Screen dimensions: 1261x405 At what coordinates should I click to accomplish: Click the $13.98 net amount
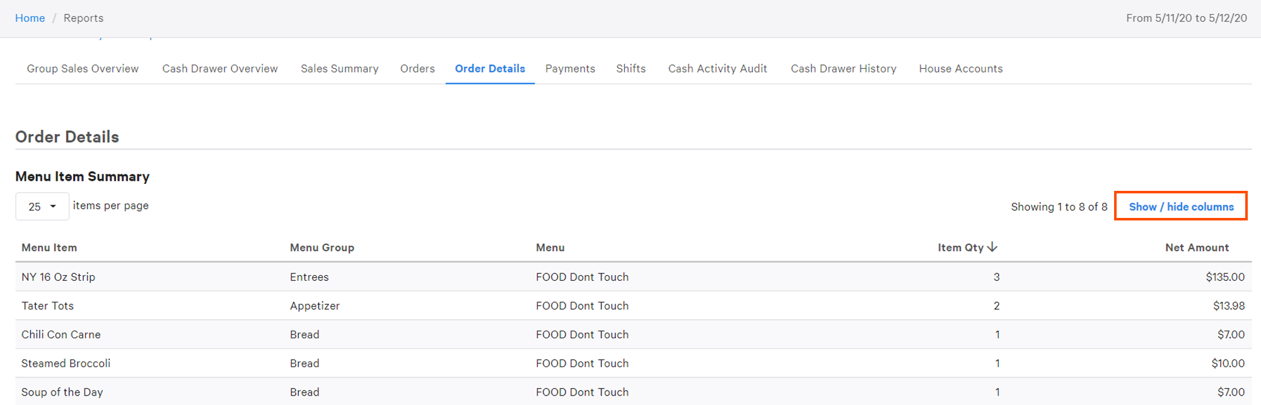click(x=1229, y=306)
